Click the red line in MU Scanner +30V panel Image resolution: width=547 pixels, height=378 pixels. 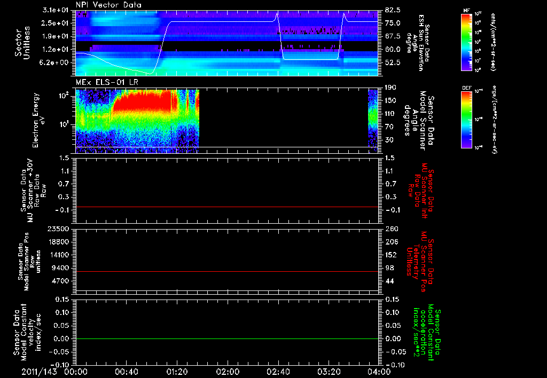tap(227, 207)
